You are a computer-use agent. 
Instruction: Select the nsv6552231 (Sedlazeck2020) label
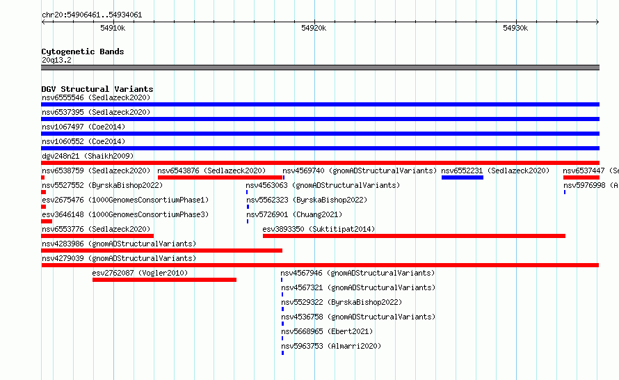[495, 171]
